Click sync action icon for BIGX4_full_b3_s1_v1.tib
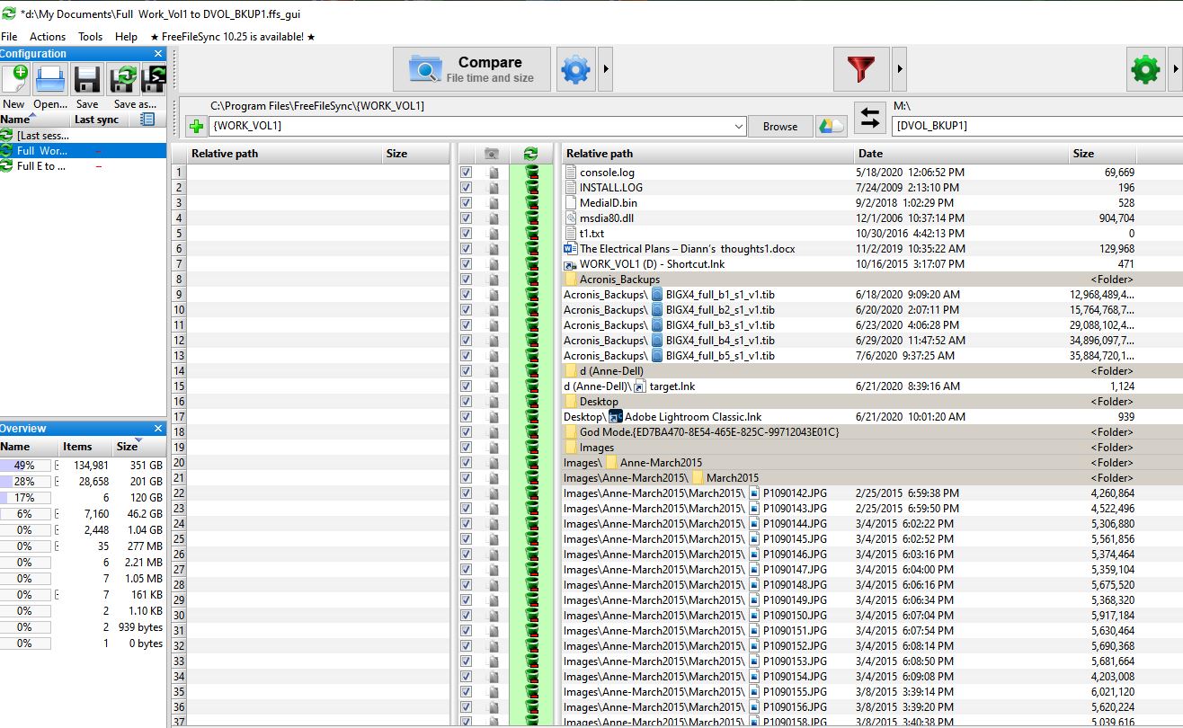Screen dimensions: 1183x728 point(531,325)
